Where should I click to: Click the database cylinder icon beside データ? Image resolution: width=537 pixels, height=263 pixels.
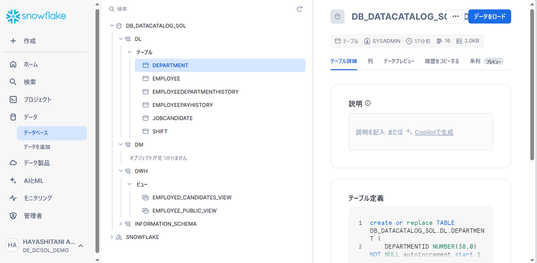13,117
